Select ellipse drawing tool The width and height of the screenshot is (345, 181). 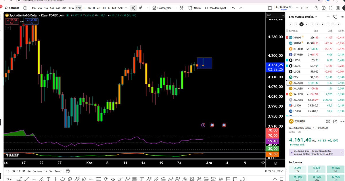pyautogui.click(x=63, y=179)
